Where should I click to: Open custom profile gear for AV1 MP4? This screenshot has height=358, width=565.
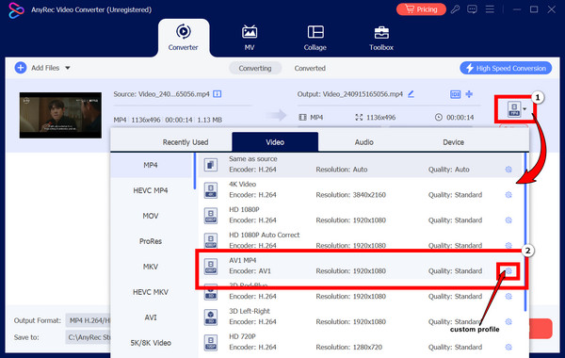tap(508, 270)
